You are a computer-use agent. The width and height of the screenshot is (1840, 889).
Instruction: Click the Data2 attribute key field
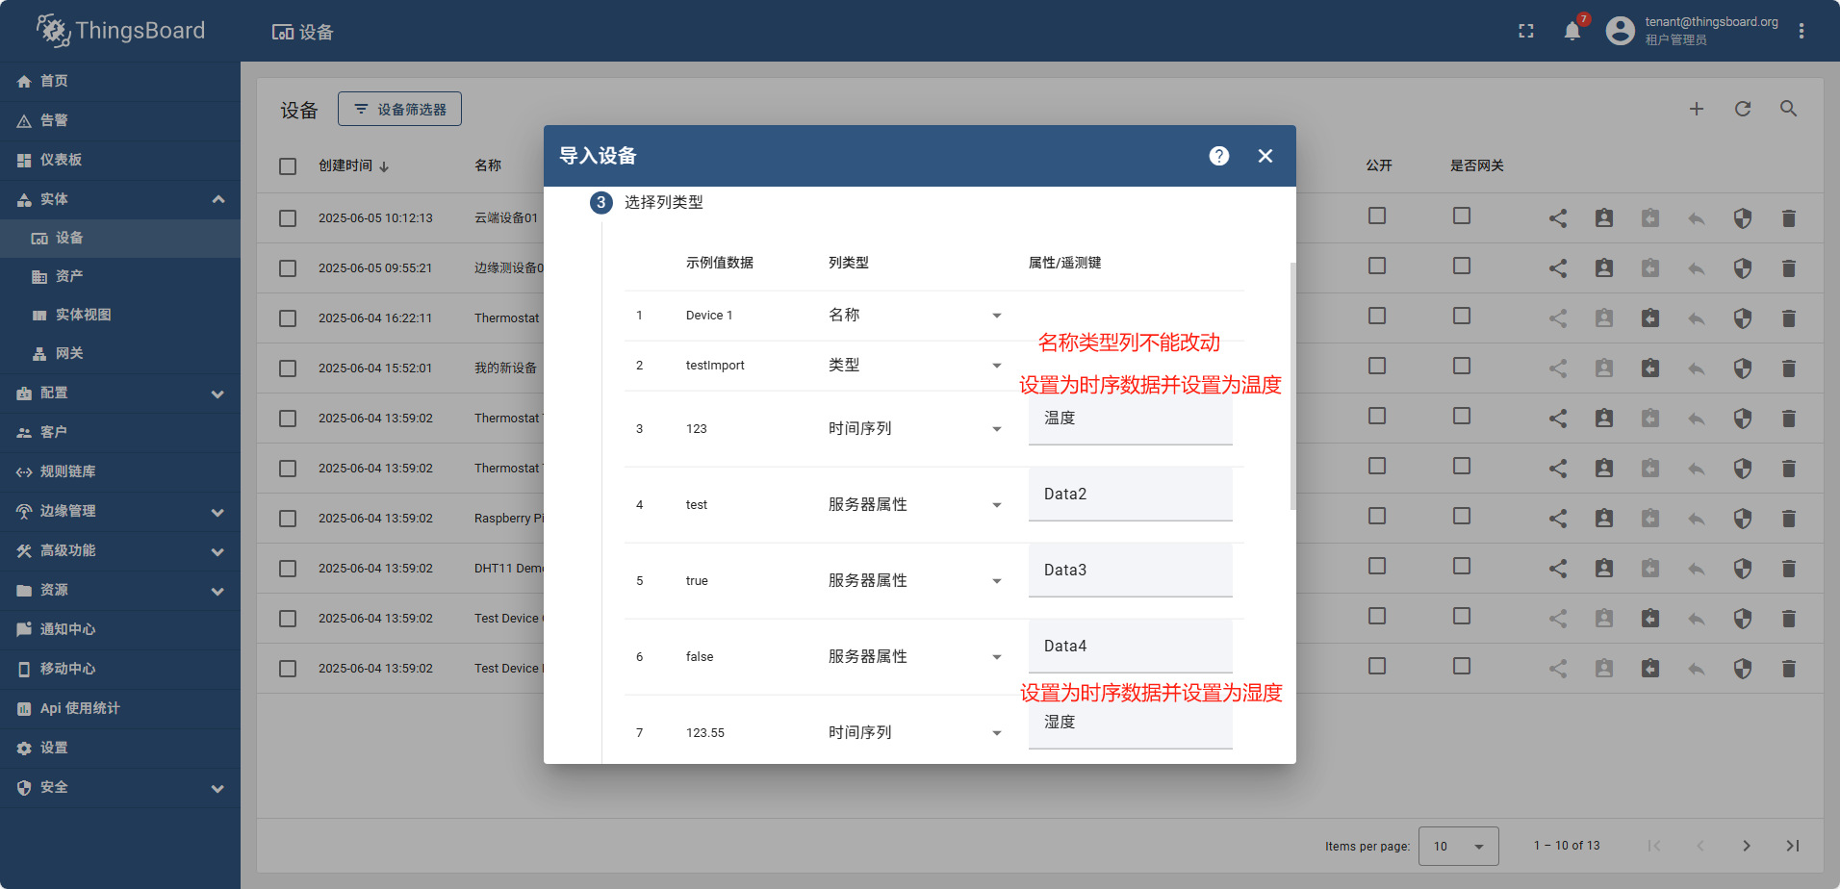[x=1130, y=495]
